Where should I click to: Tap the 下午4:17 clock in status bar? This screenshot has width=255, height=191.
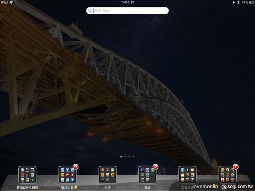[x=127, y=2]
